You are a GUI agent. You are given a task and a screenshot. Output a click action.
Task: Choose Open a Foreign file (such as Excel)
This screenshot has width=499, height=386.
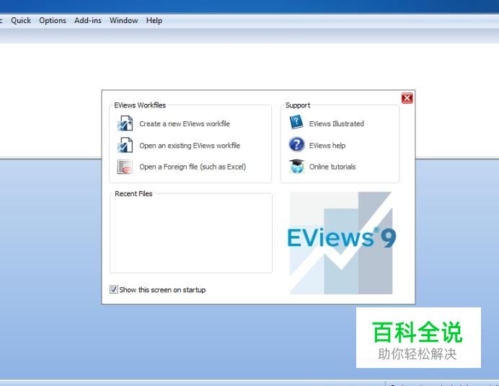(x=193, y=167)
